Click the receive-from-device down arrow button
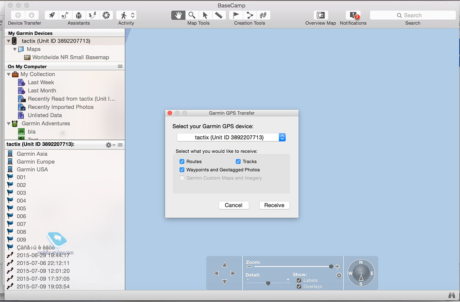This screenshot has width=460, height=302. click(32, 15)
